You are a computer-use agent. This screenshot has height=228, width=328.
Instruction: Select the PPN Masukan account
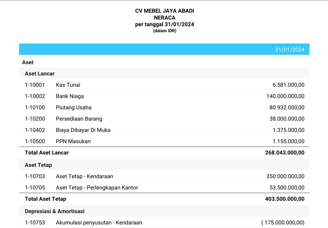tap(73, 141)
